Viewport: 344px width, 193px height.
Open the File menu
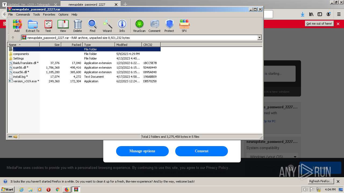pyautogui.click(x=10, y=14)
